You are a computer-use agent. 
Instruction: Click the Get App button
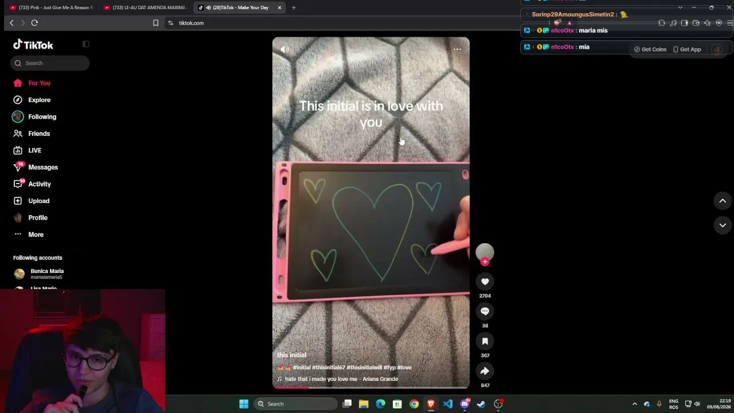687,49
